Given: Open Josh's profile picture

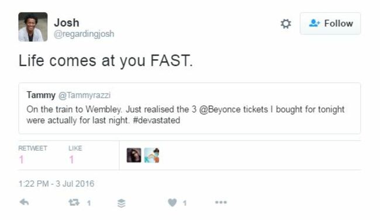Looking at the screenshot, I should click(x=33, y=27).
